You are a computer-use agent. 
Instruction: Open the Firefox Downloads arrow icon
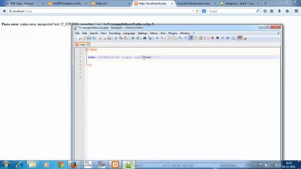click(x=279, y=11)
